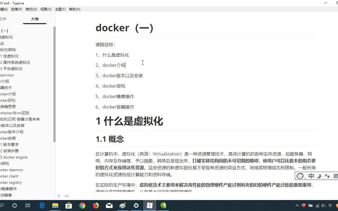
Task: Open Typora from the taskbar
Action: [x=149, y=205]
